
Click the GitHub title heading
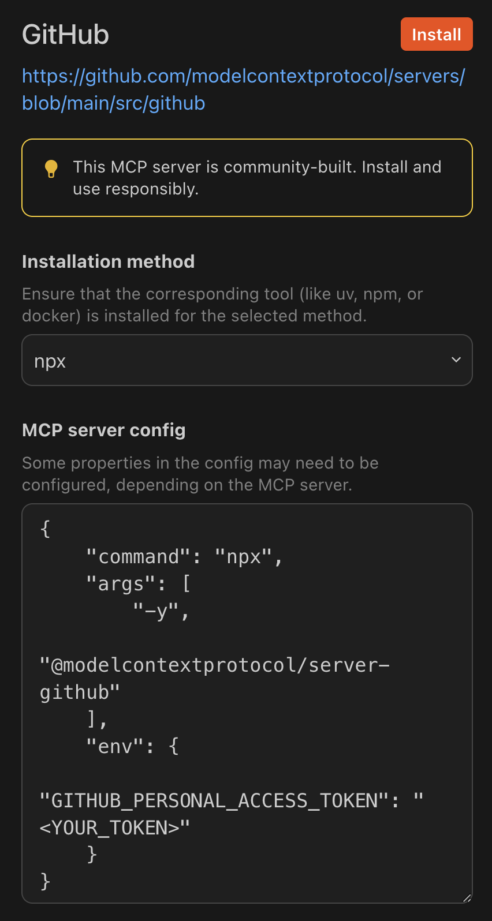[x=65, y=35]
